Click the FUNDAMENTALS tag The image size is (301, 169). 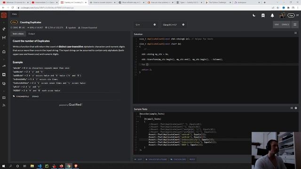pyautogui.click(x=23, y=97)
